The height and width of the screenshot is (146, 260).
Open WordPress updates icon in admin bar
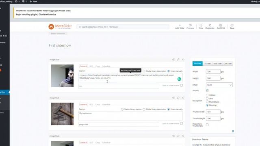coord(16,2)
